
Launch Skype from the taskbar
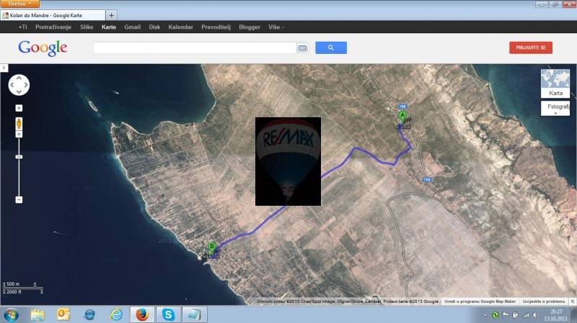(x=168, y=314)
